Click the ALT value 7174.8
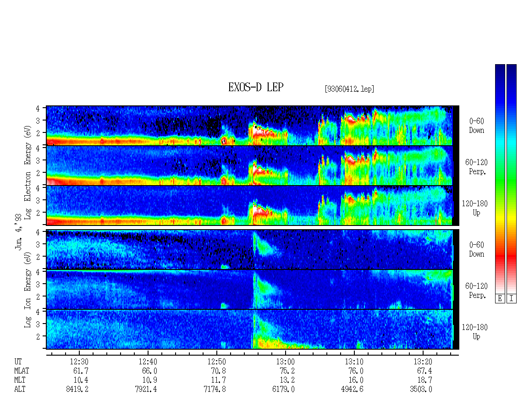This screenshot has width=518, height=401. pyautogui.click(x=215, y=390)
